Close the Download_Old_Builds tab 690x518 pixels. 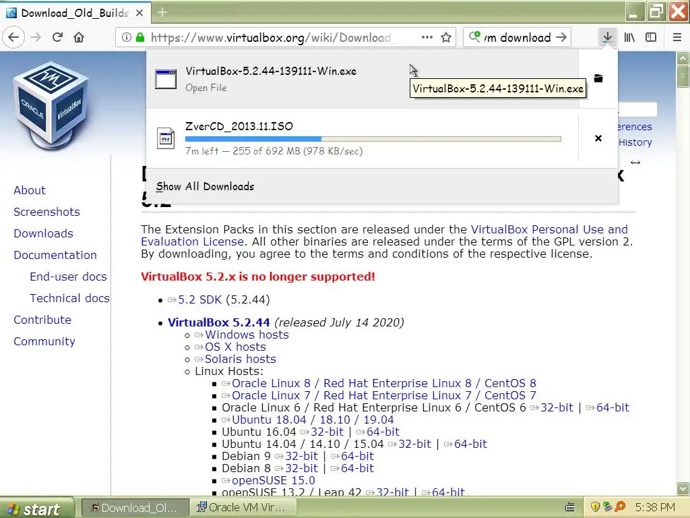(139, 13)
